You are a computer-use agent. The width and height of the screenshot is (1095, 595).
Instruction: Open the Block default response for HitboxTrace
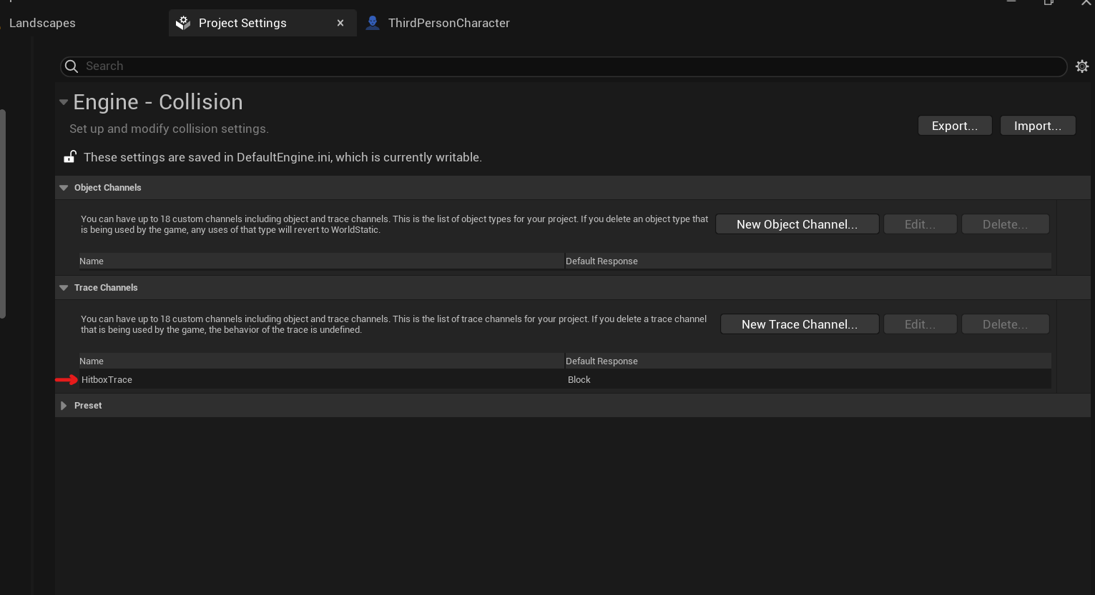[579, 379]
